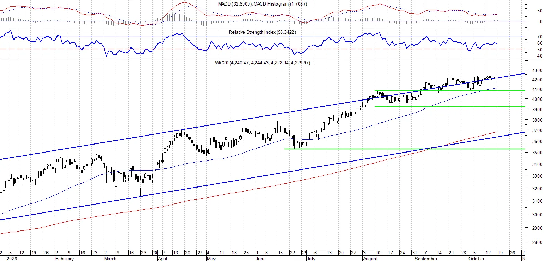
Task: Select the 3700 price axis label
Action: [x=537, y=130]
